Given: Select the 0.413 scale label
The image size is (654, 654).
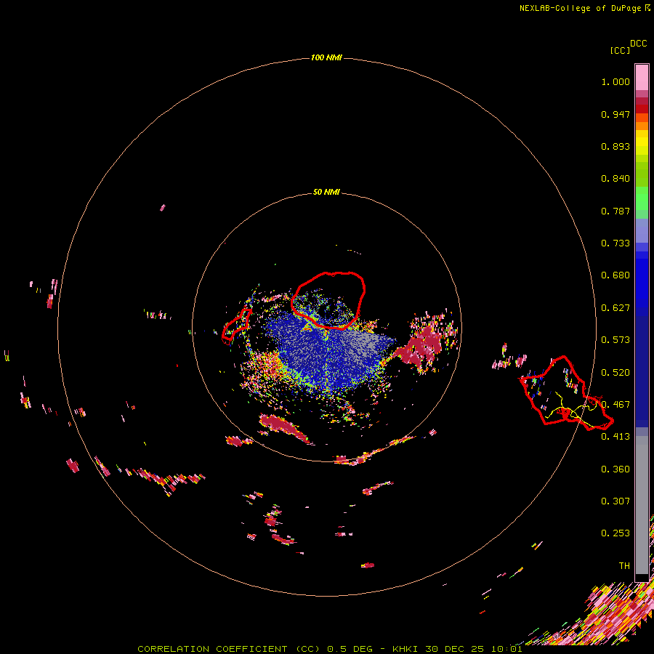Looking at the screenshot, I should pyautogui.click(x=615, y=437).
